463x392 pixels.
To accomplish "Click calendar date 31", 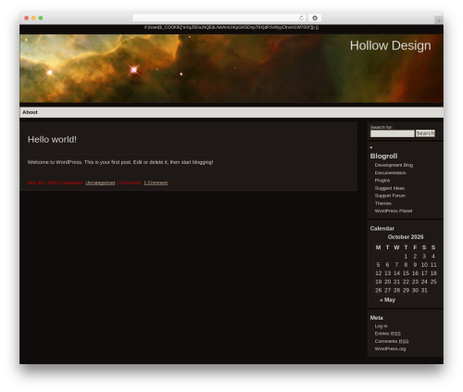I will coord(424,290).
